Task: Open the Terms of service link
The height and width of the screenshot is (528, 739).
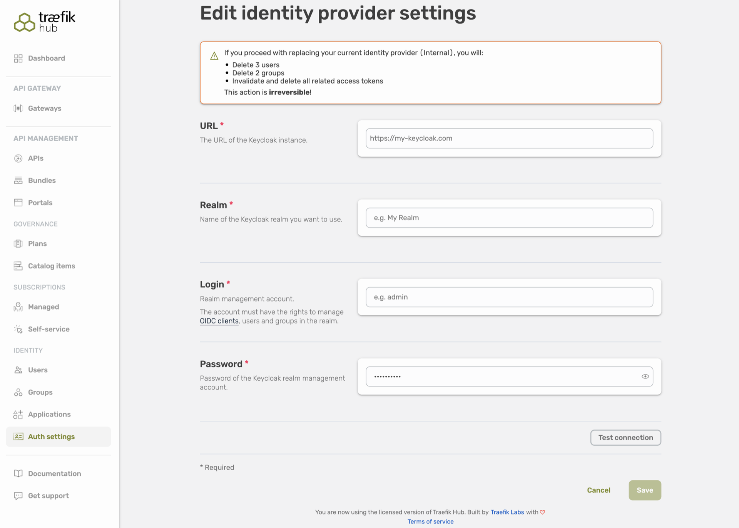Action: click(430, 522)
